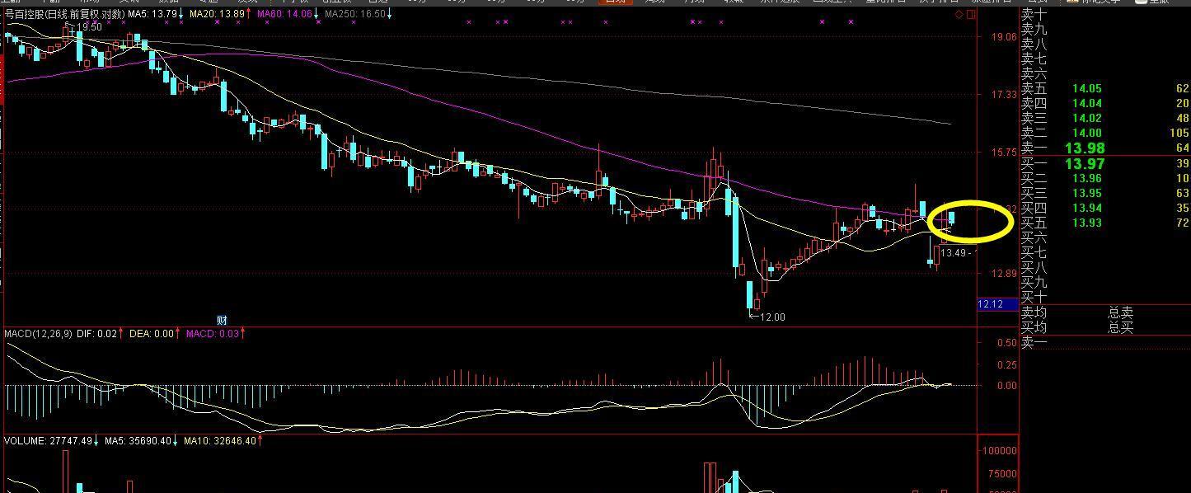This screenshot has width=1191, height=493.
Task: Click the 买七 row label
Action: 1034,253
